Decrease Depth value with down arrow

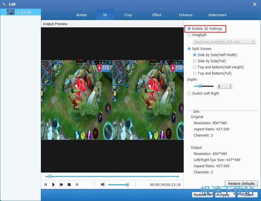[230, 87]
